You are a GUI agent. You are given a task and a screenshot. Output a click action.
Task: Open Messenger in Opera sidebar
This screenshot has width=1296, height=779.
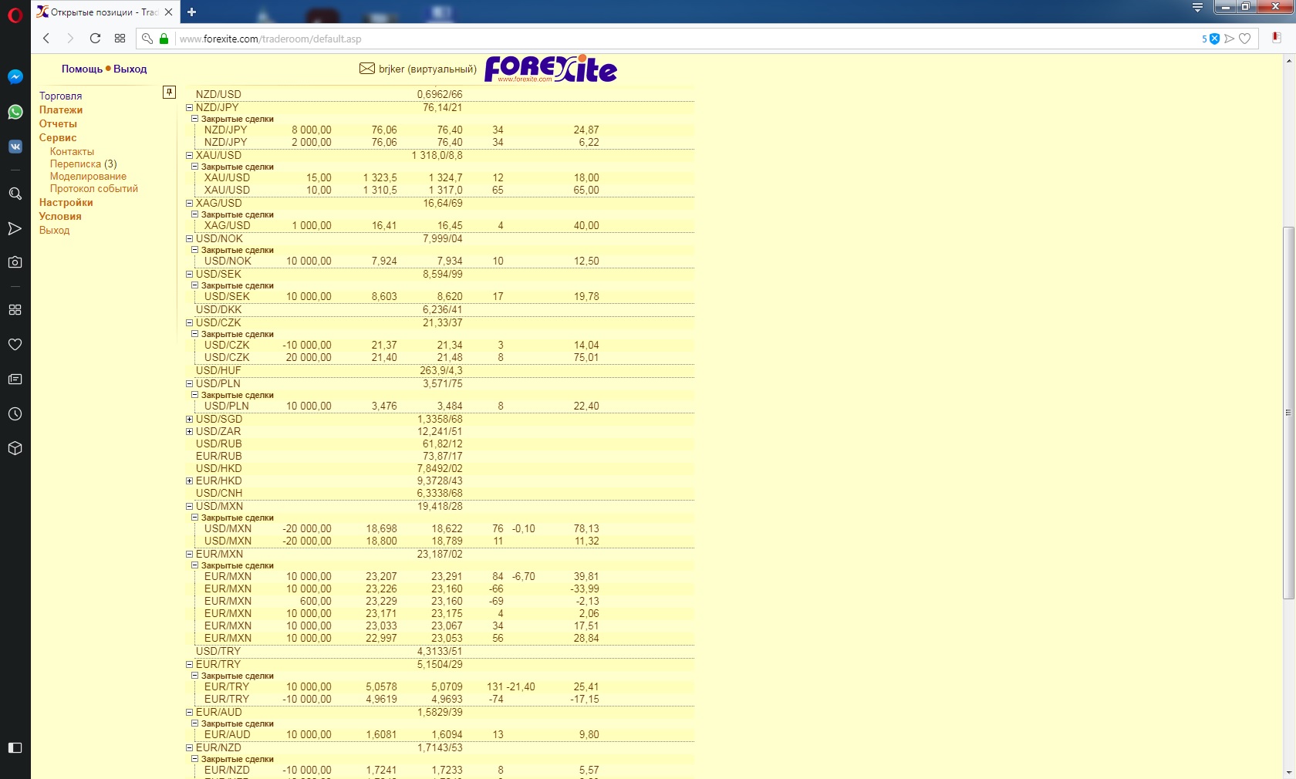15,76
